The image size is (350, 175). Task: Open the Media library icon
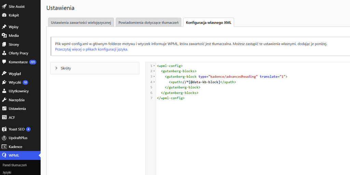point(4,36)
